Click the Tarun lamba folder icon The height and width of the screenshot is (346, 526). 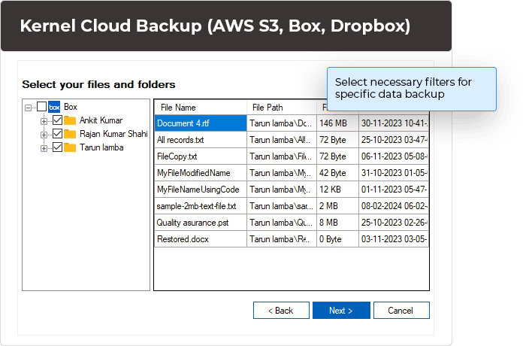[70, 147]
